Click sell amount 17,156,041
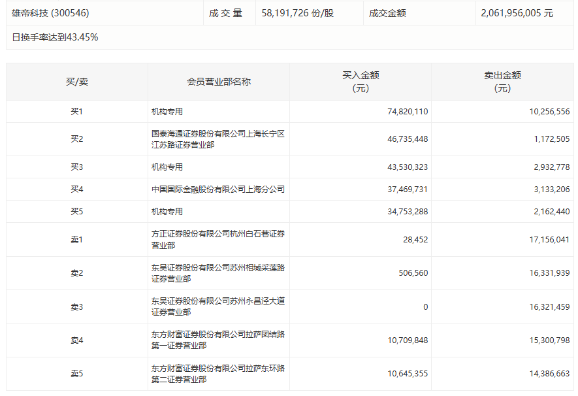 click(x=549, y=240)
